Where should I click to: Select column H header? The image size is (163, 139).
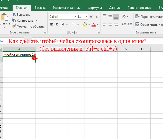tap(142, 49)
